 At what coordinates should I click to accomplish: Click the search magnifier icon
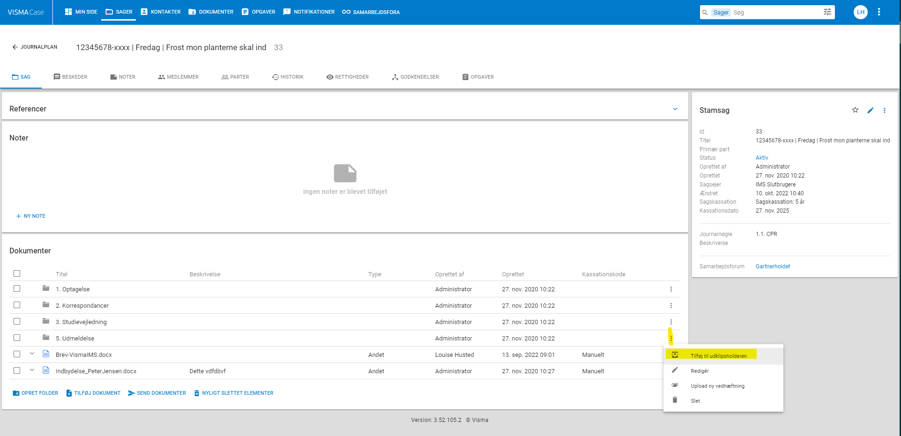[705, 13]
